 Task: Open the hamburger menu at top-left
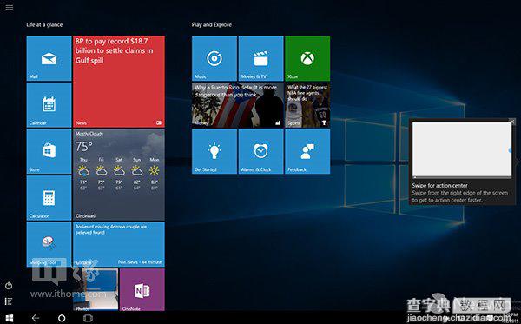tap(10, 7)
